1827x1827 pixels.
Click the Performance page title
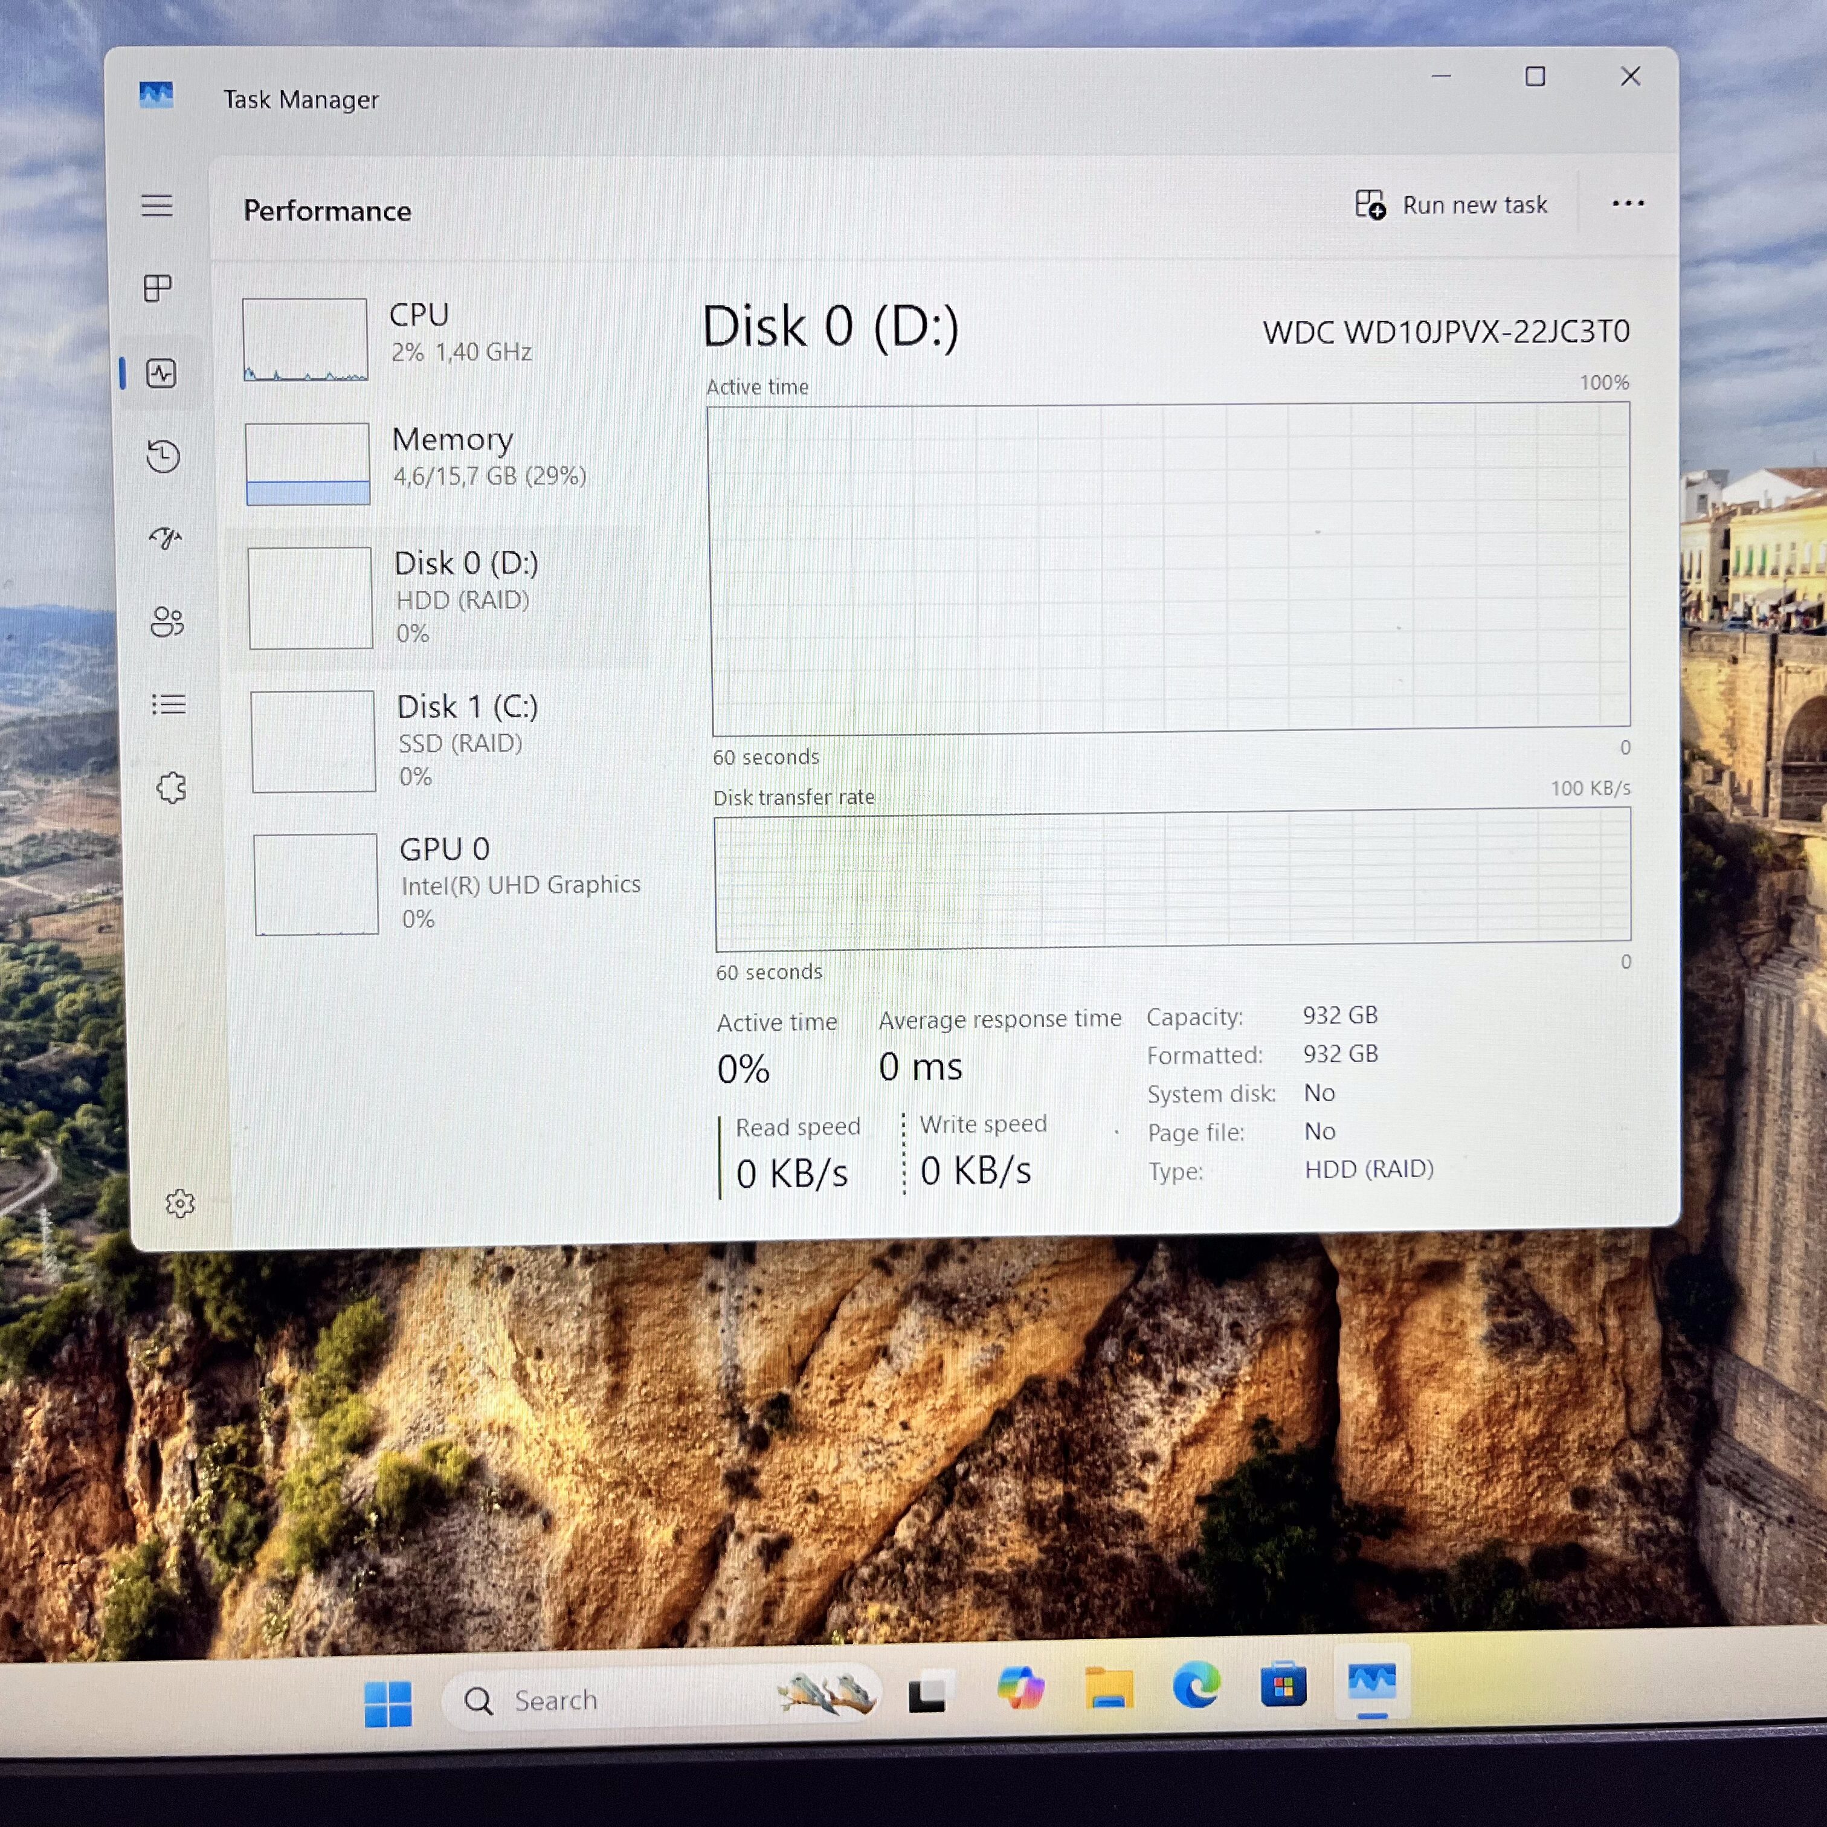pos(327,211)
